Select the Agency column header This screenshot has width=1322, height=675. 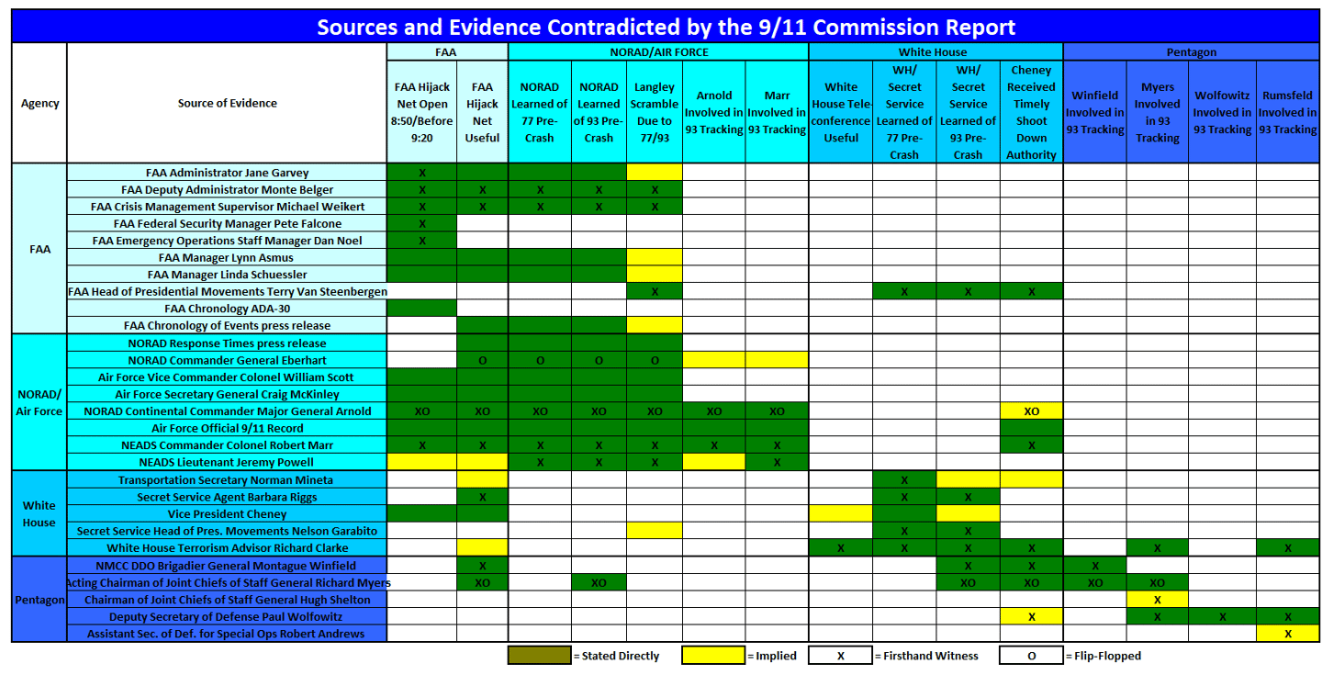point(39,103)
